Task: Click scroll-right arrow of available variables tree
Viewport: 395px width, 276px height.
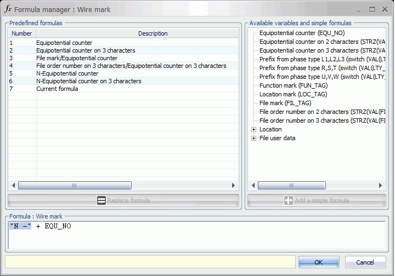Action: tap(380, 186)
